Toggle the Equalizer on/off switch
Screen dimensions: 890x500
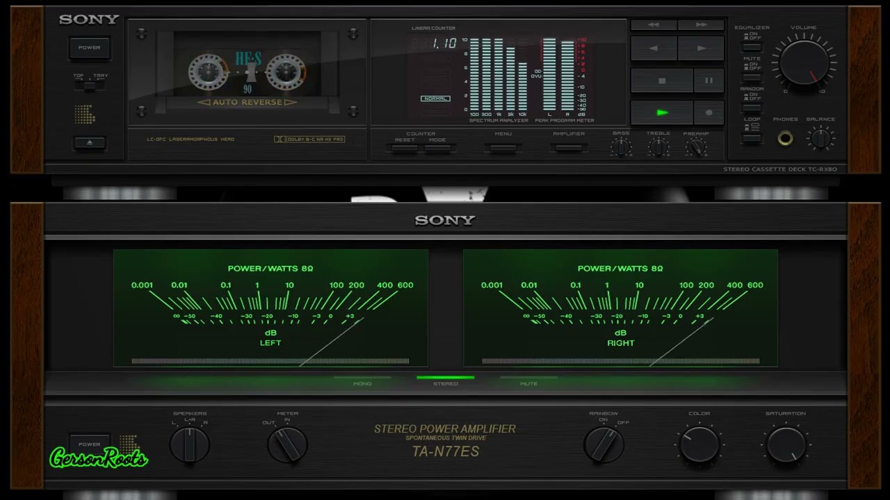751,47
